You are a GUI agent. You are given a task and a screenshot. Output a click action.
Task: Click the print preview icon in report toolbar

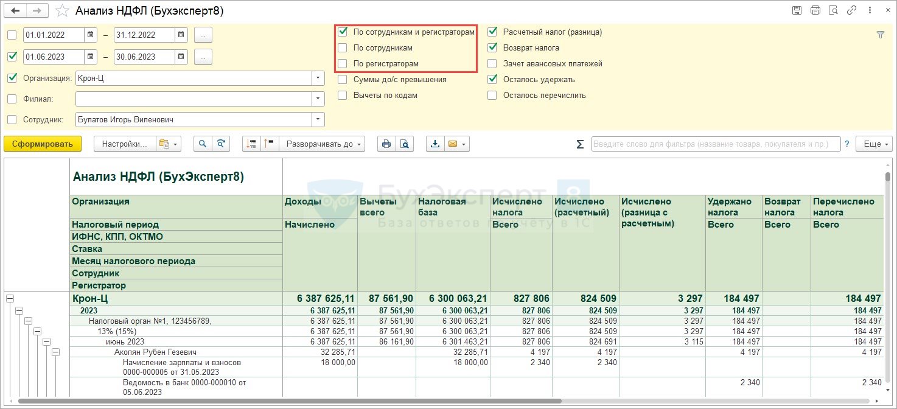point(404,144)
